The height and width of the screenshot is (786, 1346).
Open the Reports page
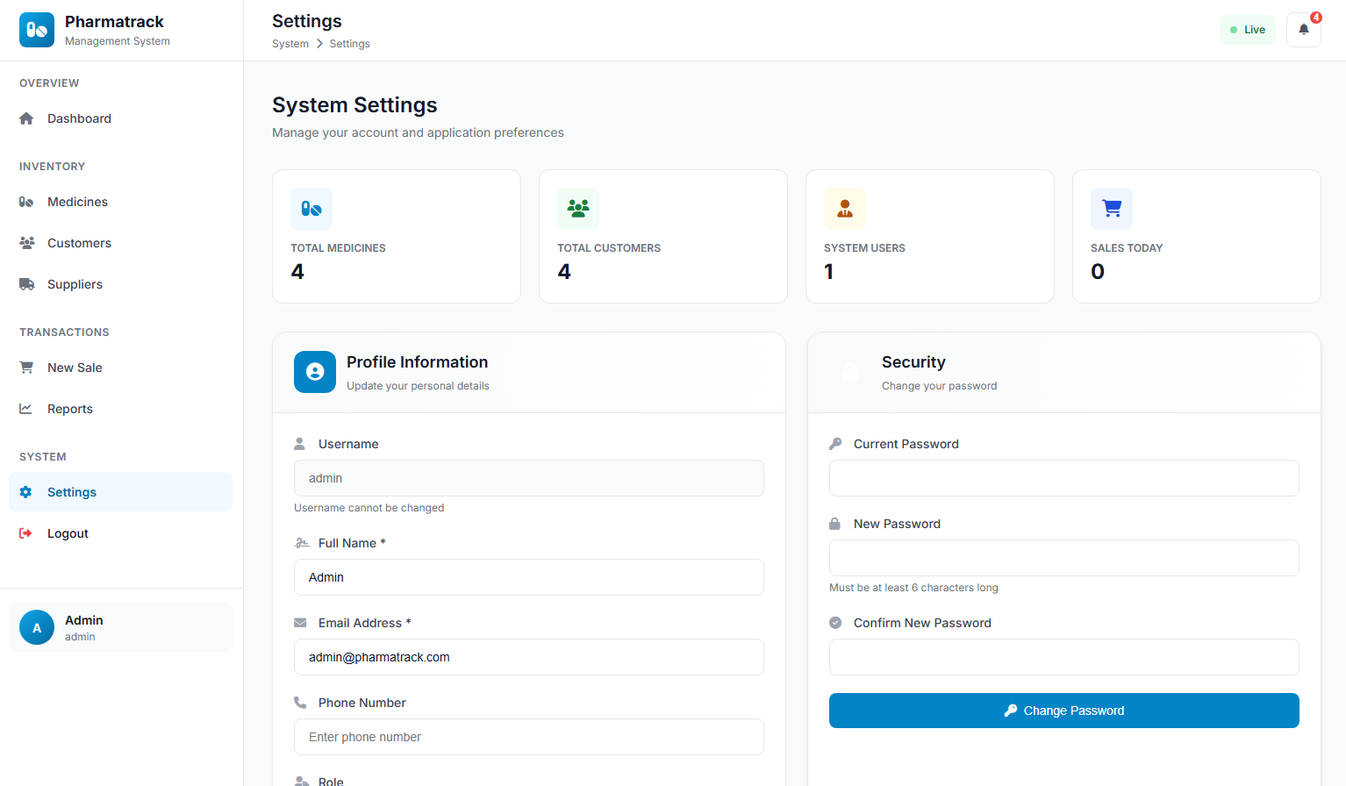coord(70,409)
